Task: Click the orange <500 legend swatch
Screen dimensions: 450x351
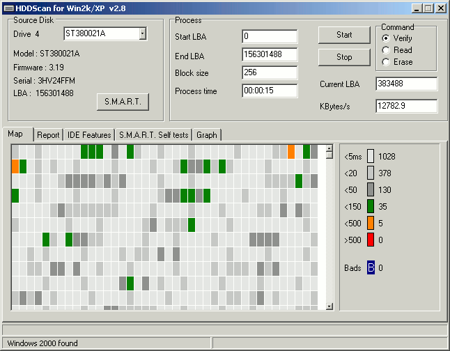Action: point(371,223)
